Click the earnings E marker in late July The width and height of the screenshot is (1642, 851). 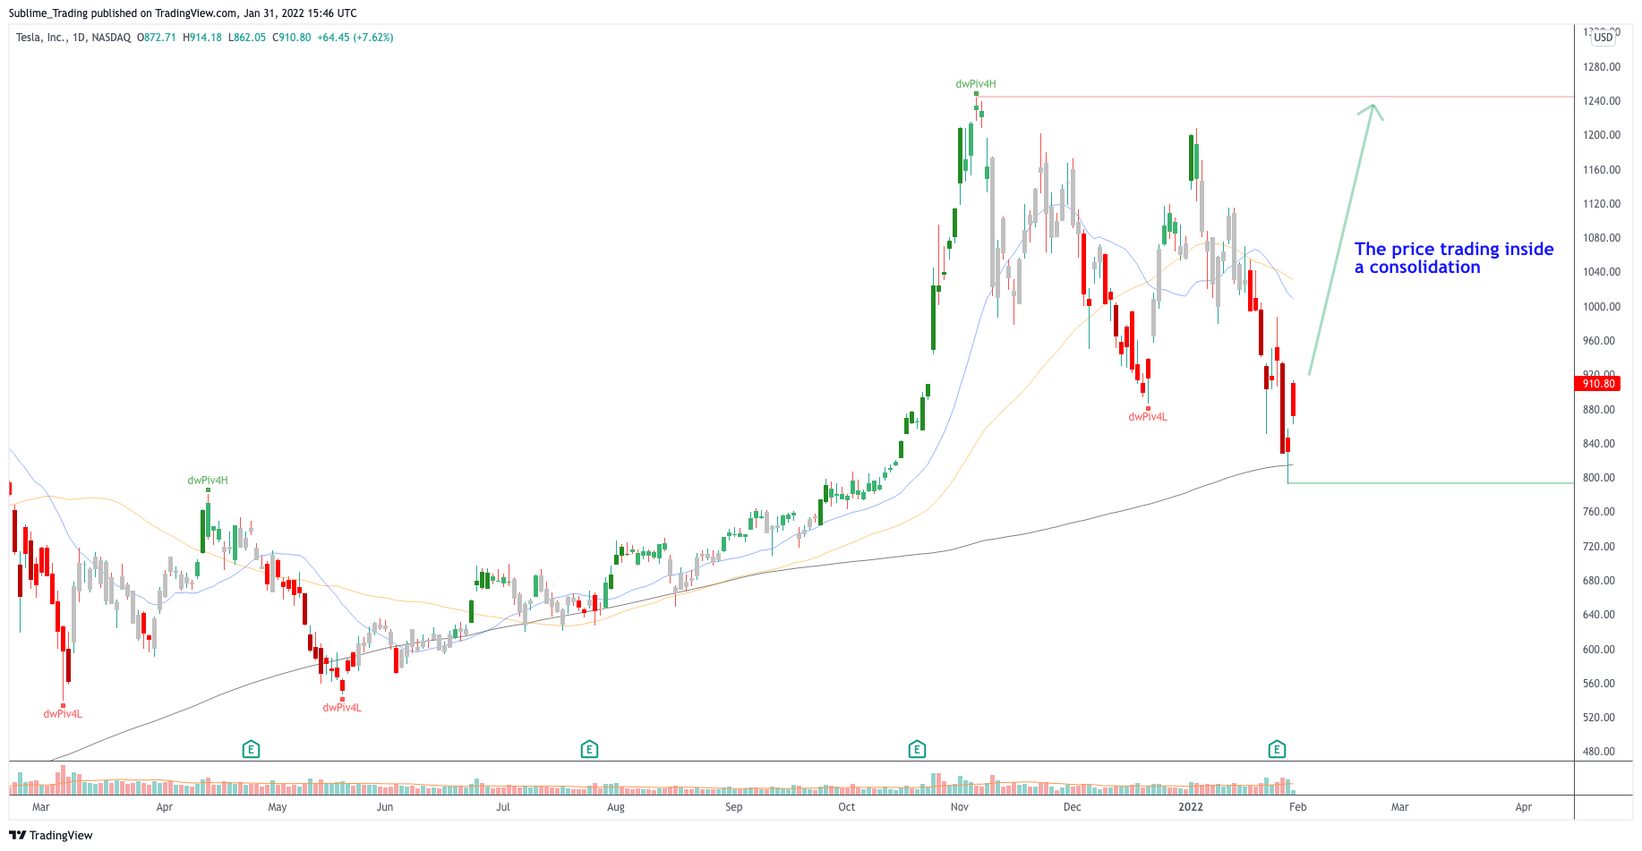(589, 749)
